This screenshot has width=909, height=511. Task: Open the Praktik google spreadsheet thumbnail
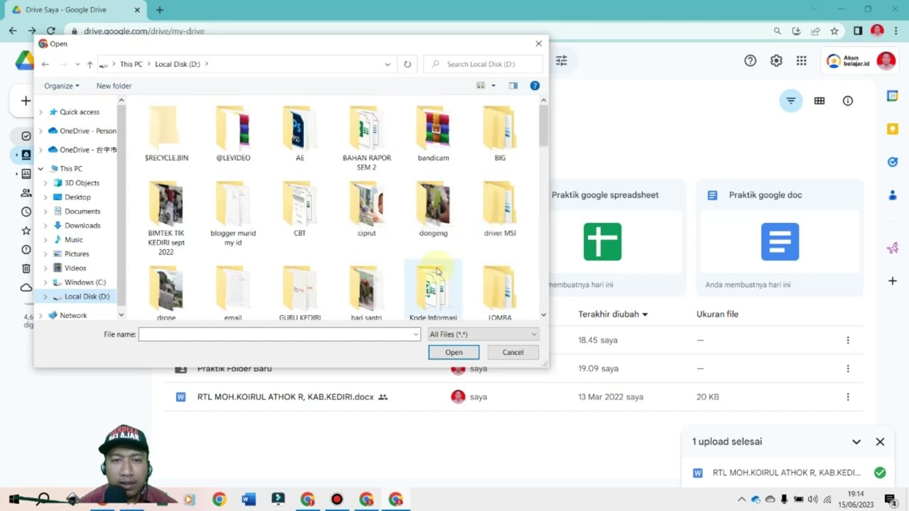coord(603,241)
